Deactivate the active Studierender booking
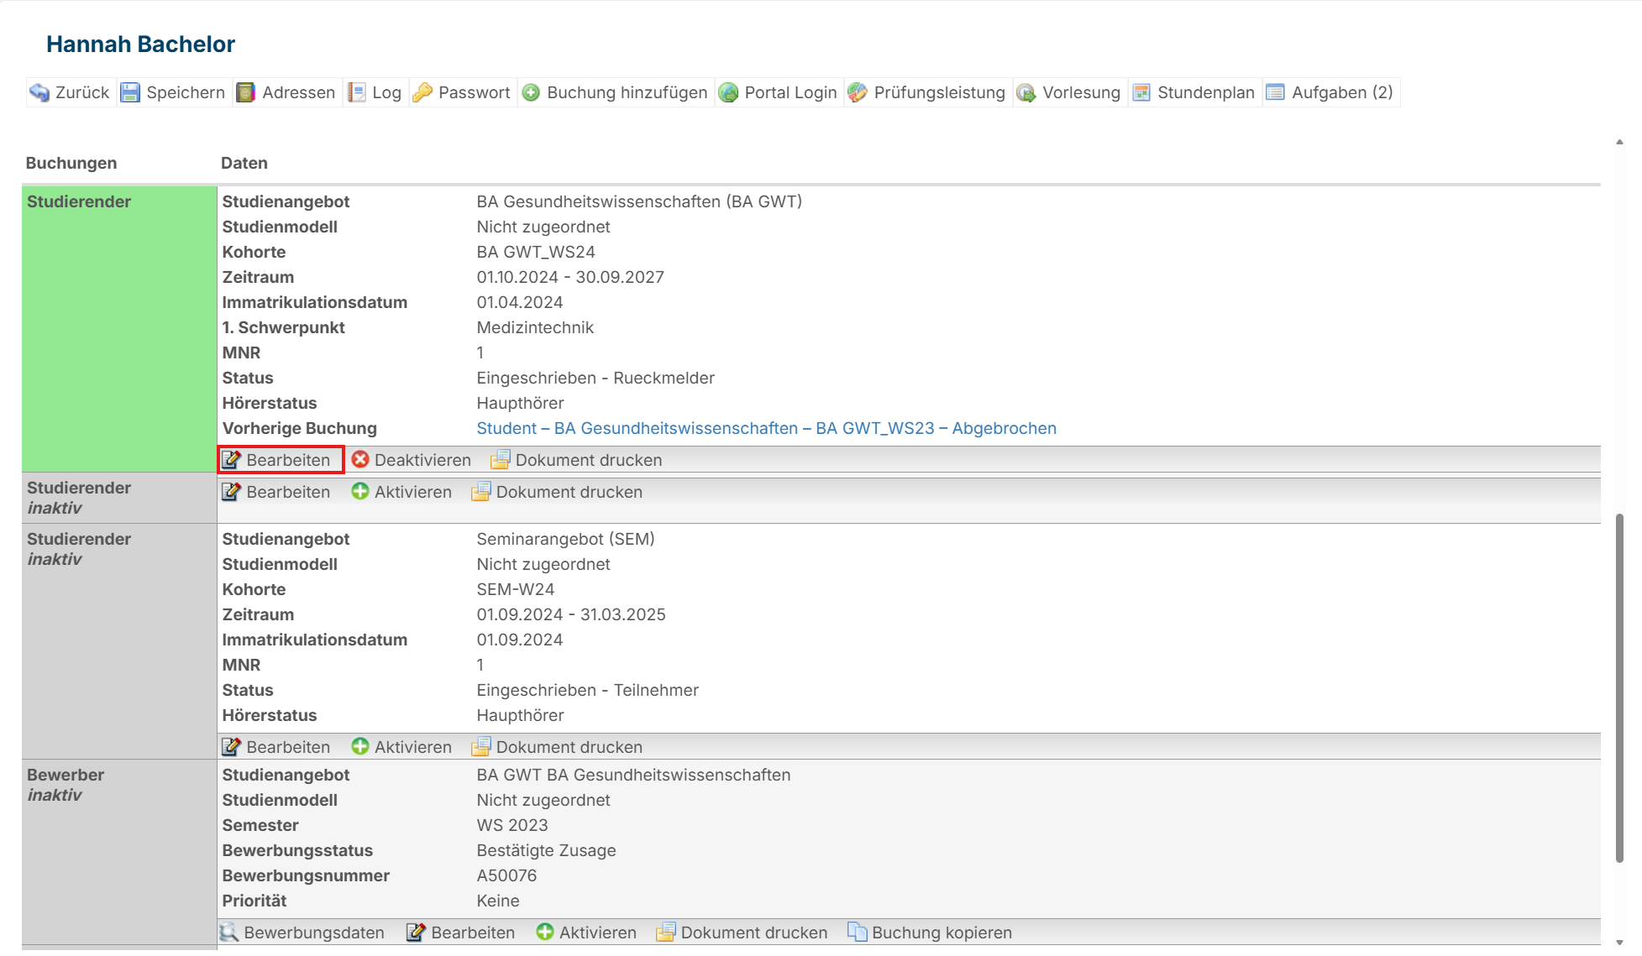1642x956 pixels. [412, 460]
